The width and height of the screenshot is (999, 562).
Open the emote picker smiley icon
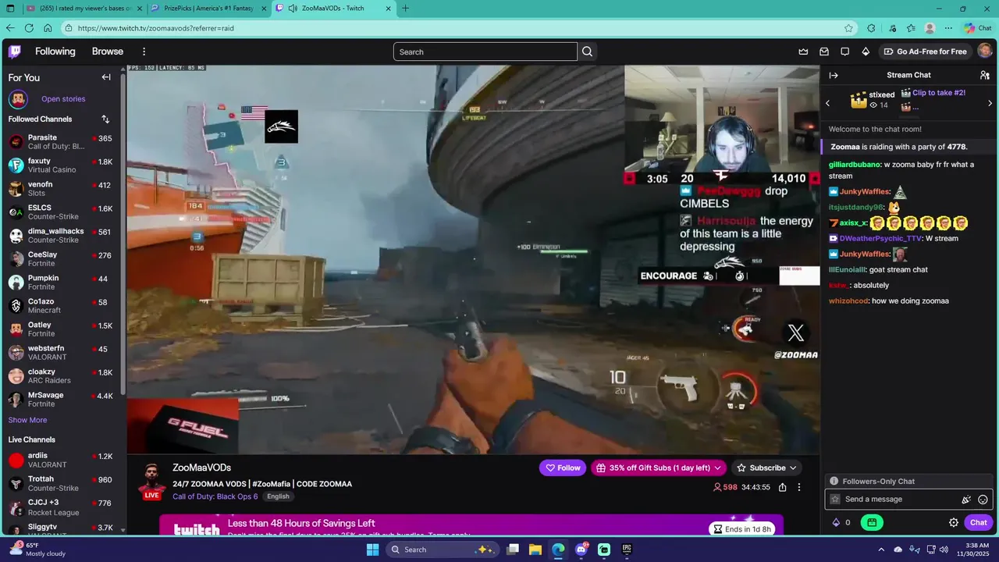click(983, 500)
